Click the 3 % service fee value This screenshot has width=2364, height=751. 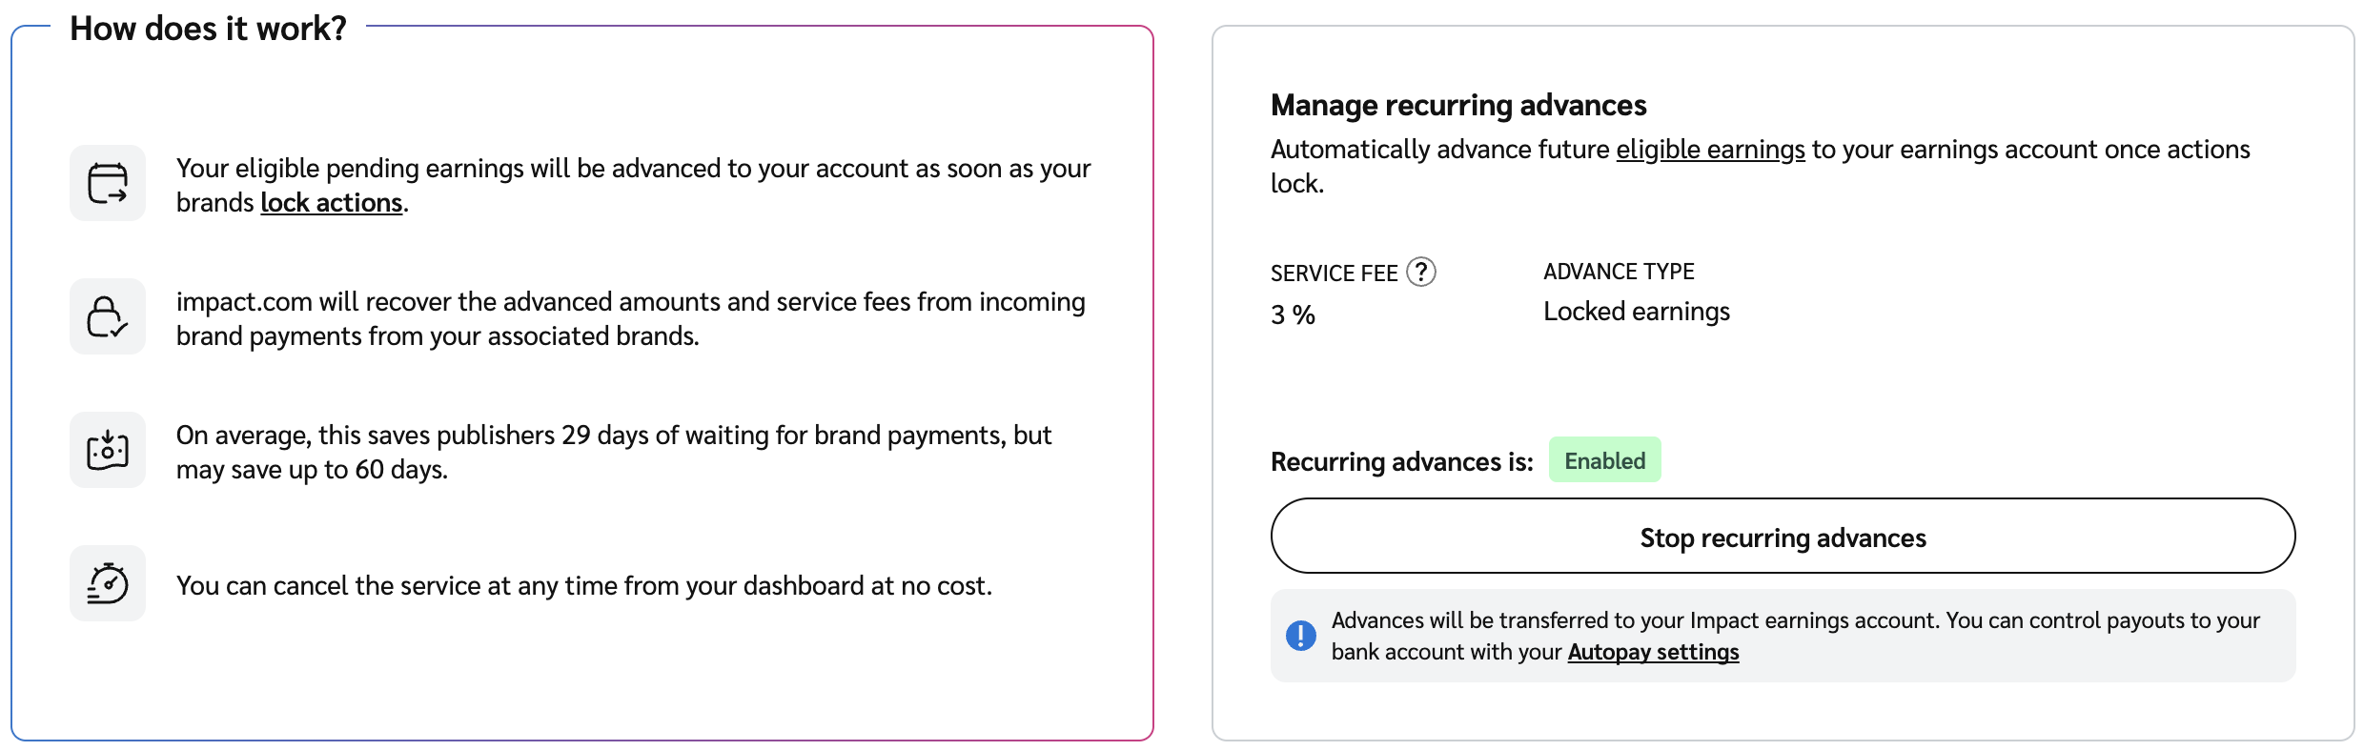point(1293,315)
